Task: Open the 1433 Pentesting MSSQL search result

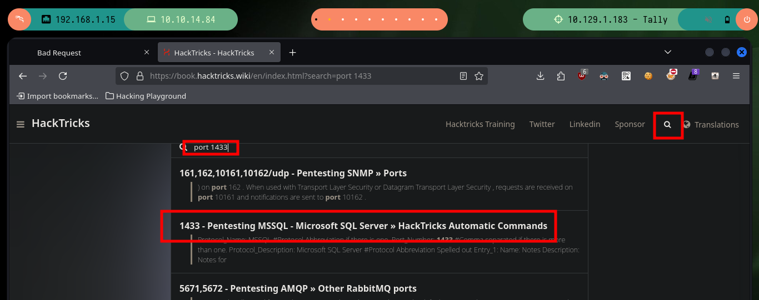Action: pos(363,226)
